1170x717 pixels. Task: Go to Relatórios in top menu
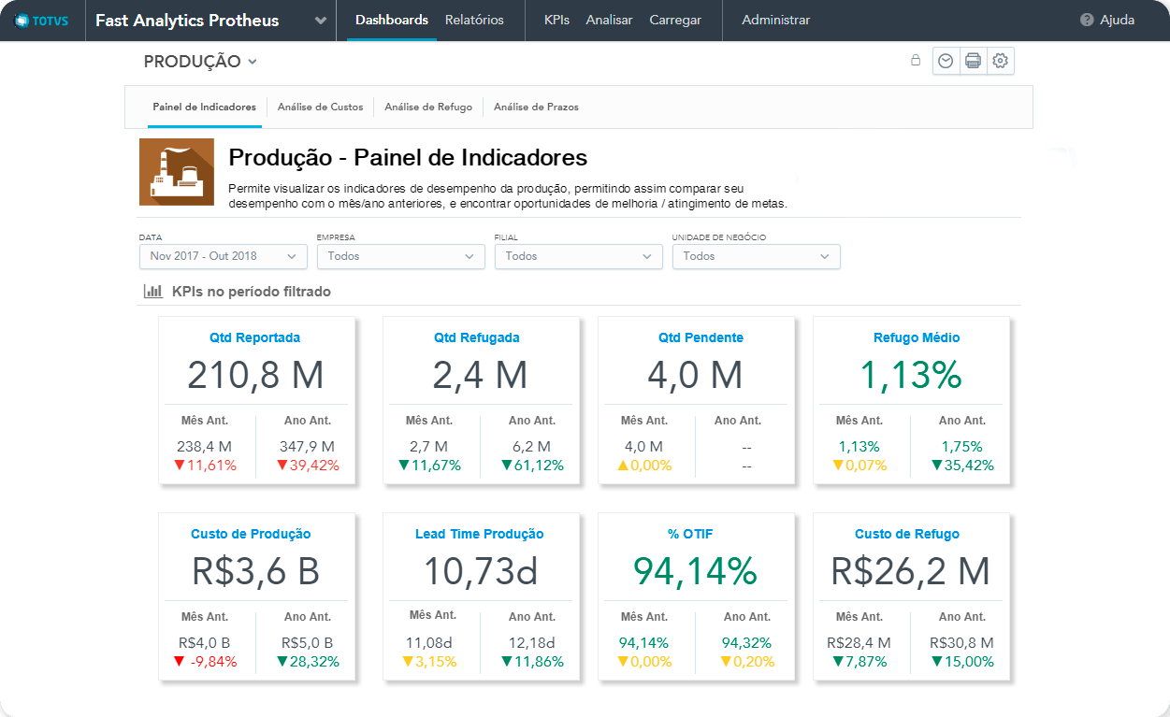(474, 20)
